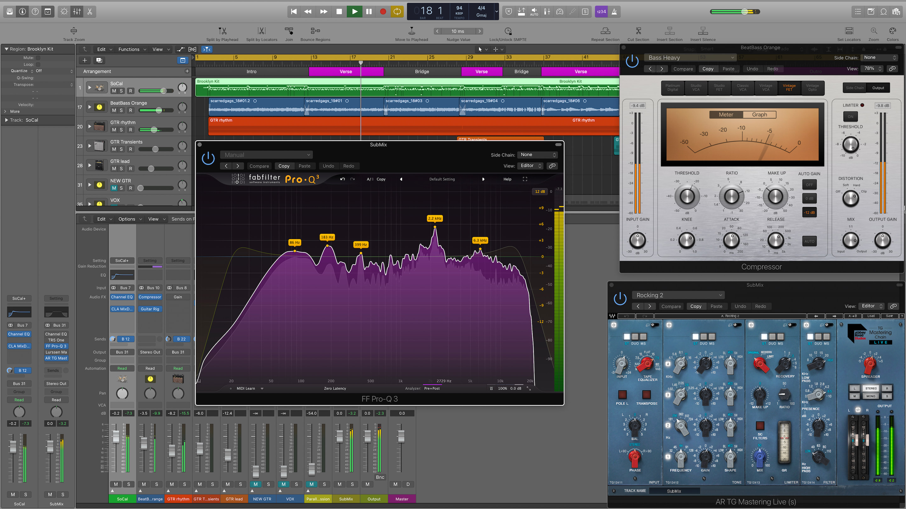The image size is (906, 509).
Task: Bypass the BeatBass Orange Compressor power button
Action: (x=632, y=61)
